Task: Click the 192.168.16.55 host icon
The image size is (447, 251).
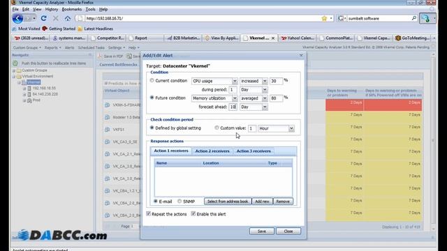Action: click(x=29, y=89)
